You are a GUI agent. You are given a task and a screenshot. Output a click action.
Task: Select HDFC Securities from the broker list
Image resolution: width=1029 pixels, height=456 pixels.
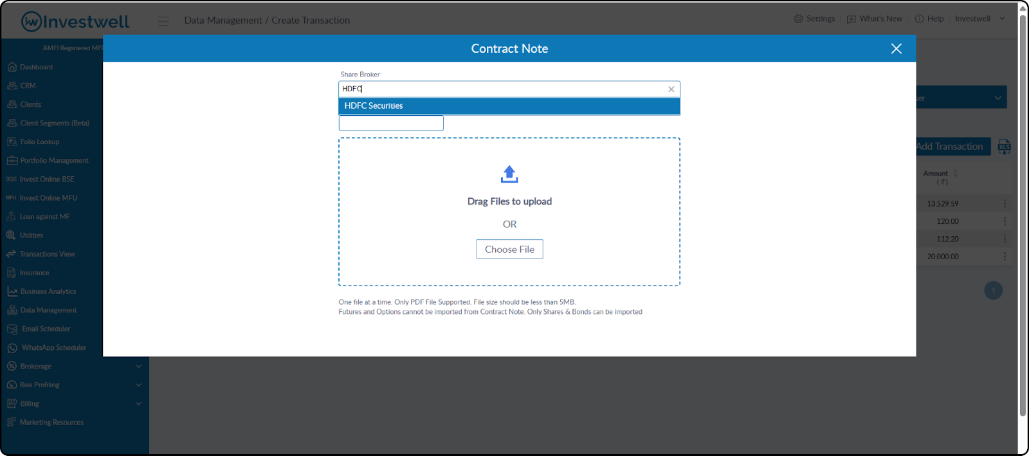(x=509, y=106)
